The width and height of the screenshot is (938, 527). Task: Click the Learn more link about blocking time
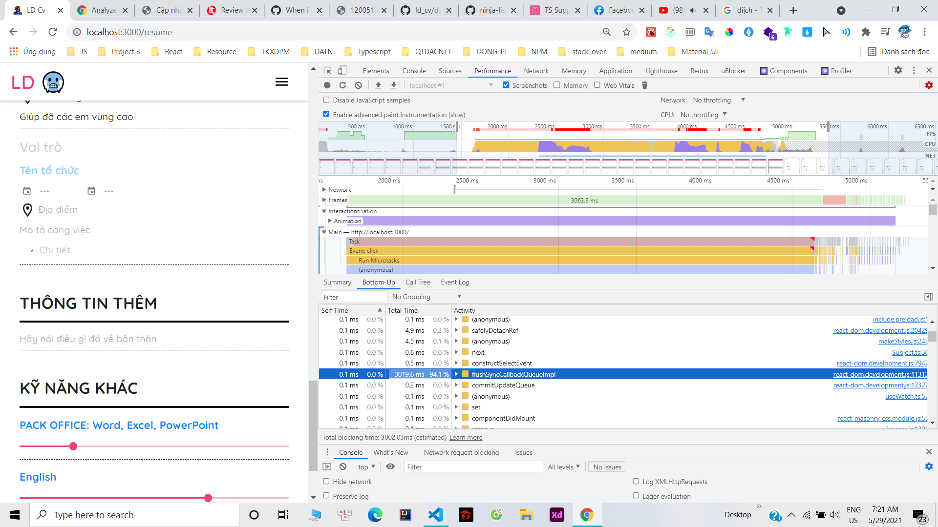click(x=465, y=437)
